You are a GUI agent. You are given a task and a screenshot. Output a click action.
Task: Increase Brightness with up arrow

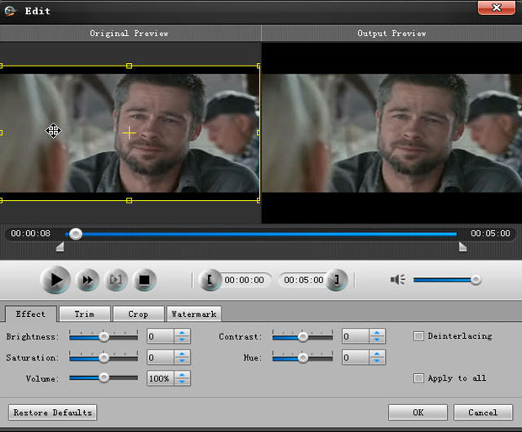coord(182,333)
